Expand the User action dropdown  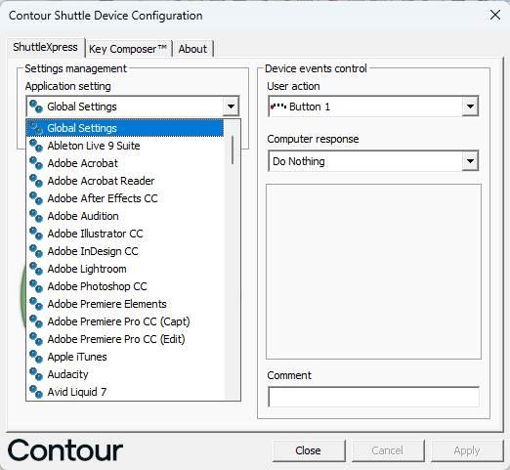pos(470,107)
